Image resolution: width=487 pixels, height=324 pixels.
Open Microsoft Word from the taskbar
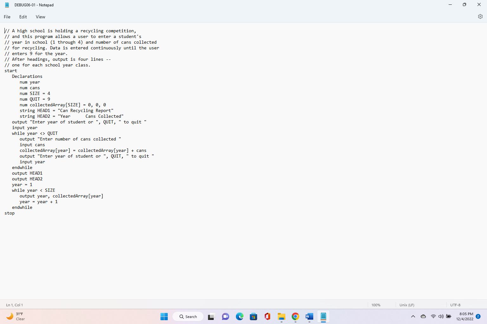pyautogui.click(x=309, y=316)
